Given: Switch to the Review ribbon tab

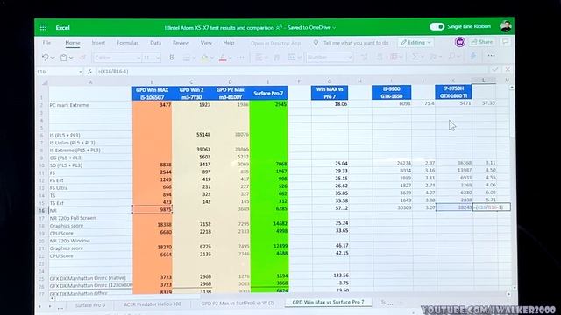Looking at the screenshot, I should (x=181, y=43).
